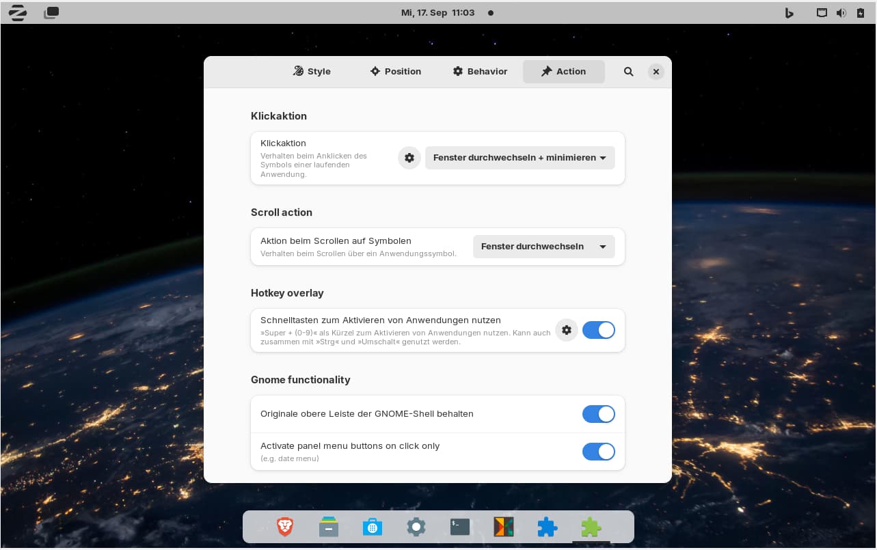Open the Behavior tab
This screenshot has width=877, height=550.
coord(480,72)
